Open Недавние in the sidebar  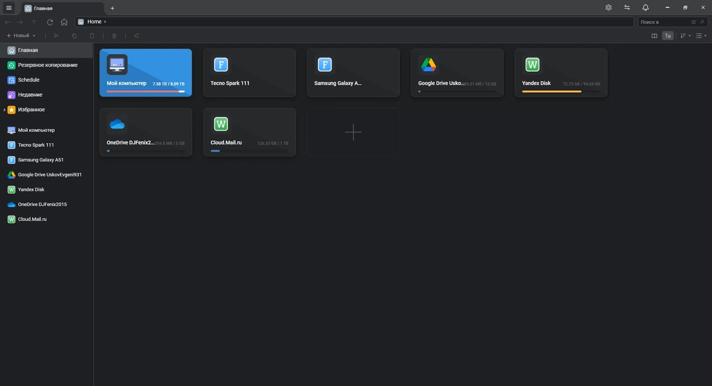click(x=46, y=95)
